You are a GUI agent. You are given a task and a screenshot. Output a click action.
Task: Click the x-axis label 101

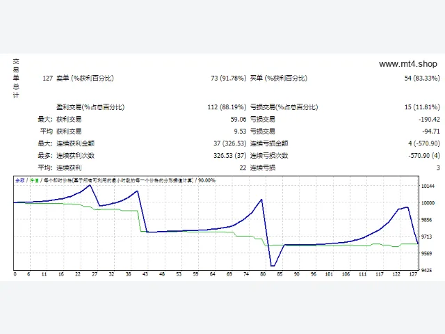point(329,274)
